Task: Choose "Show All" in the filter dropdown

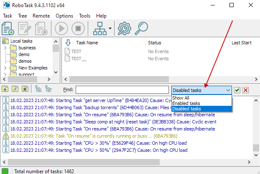Action: pyautogui.click(x=181, y=98)
